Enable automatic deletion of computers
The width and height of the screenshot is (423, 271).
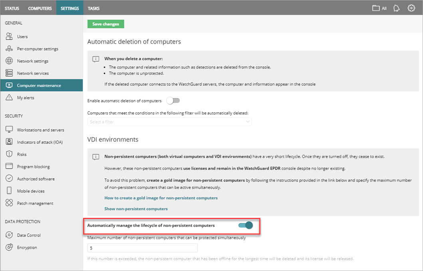pyautogui.click(x=173, y=100)
